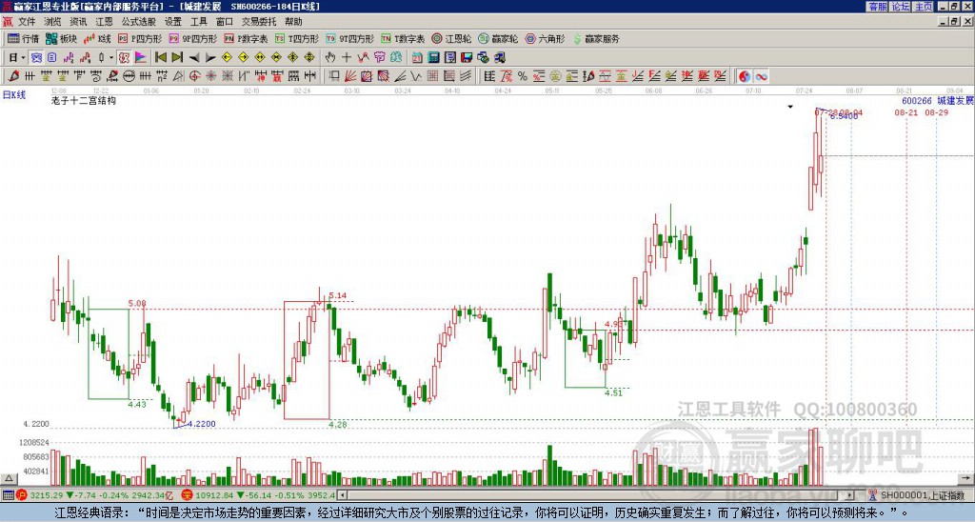Click the red floppy disk save icon
Viewport: 975px width, 522px height.
click(467, 58)
